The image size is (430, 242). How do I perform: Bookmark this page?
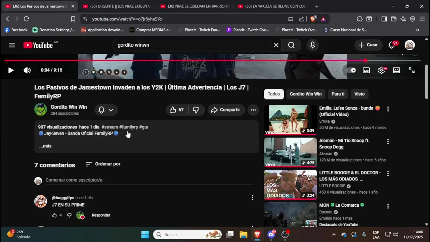tap(73, 19)
